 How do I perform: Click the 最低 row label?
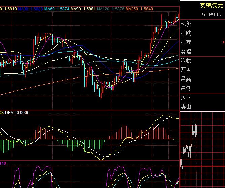point(186,88)
